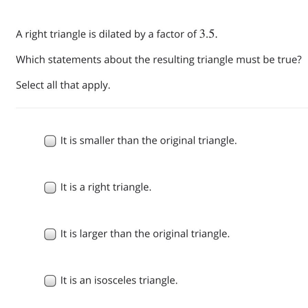308x308 pixels.
Task: Click the sentence "A right triangle is dilated"
Action: 117,34
